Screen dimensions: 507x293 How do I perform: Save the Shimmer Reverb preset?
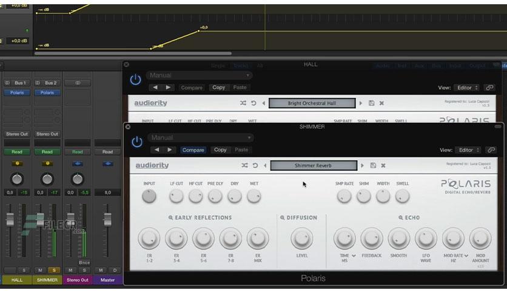tap(373, 165)
